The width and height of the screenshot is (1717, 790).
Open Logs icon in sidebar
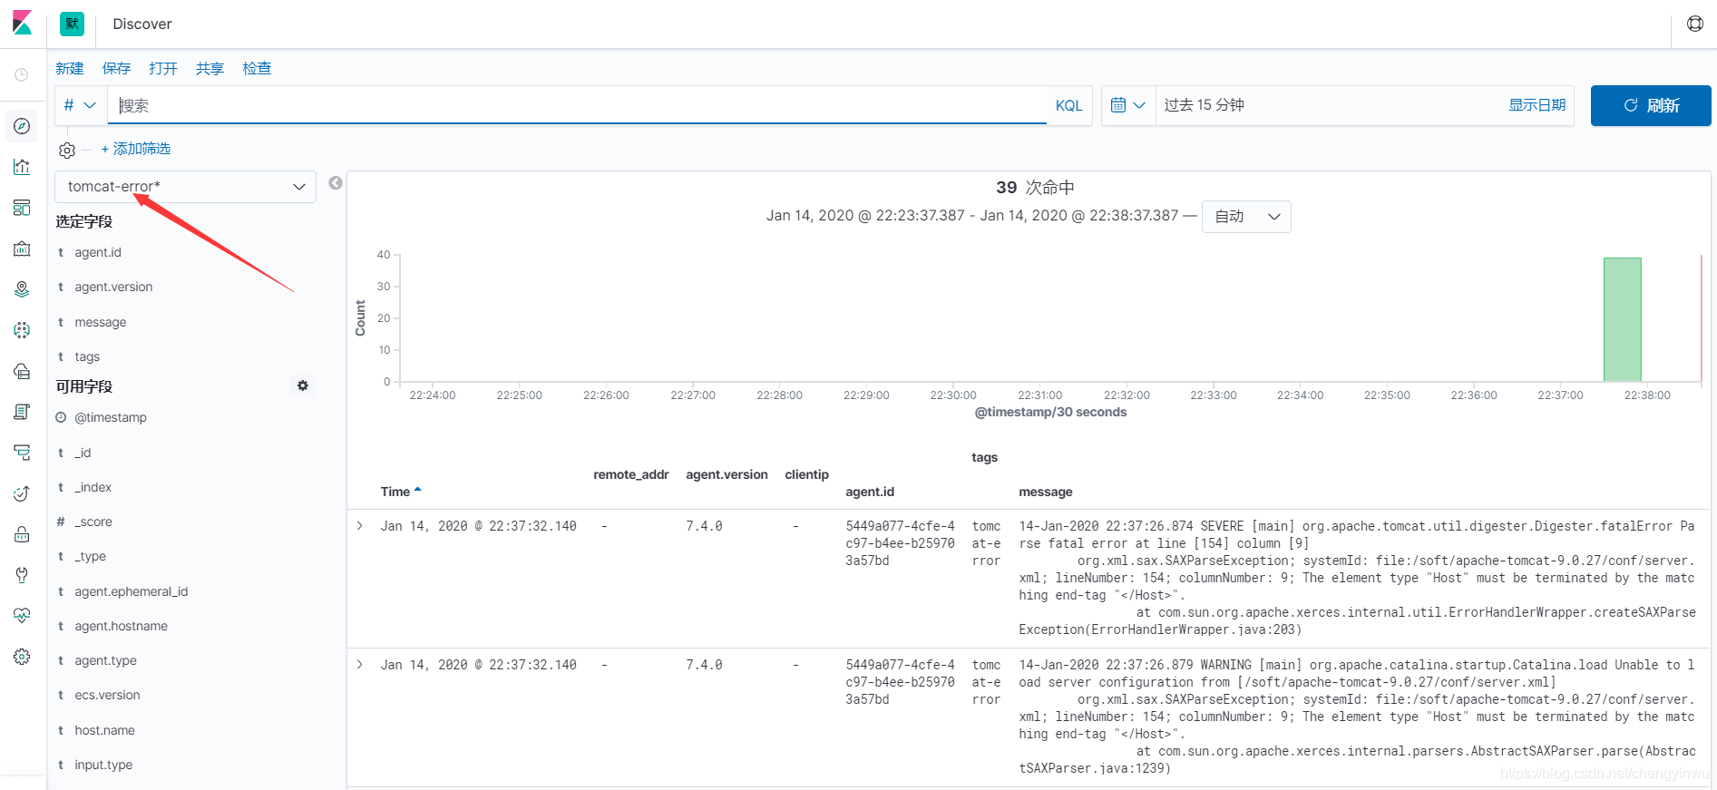point(22,412)
